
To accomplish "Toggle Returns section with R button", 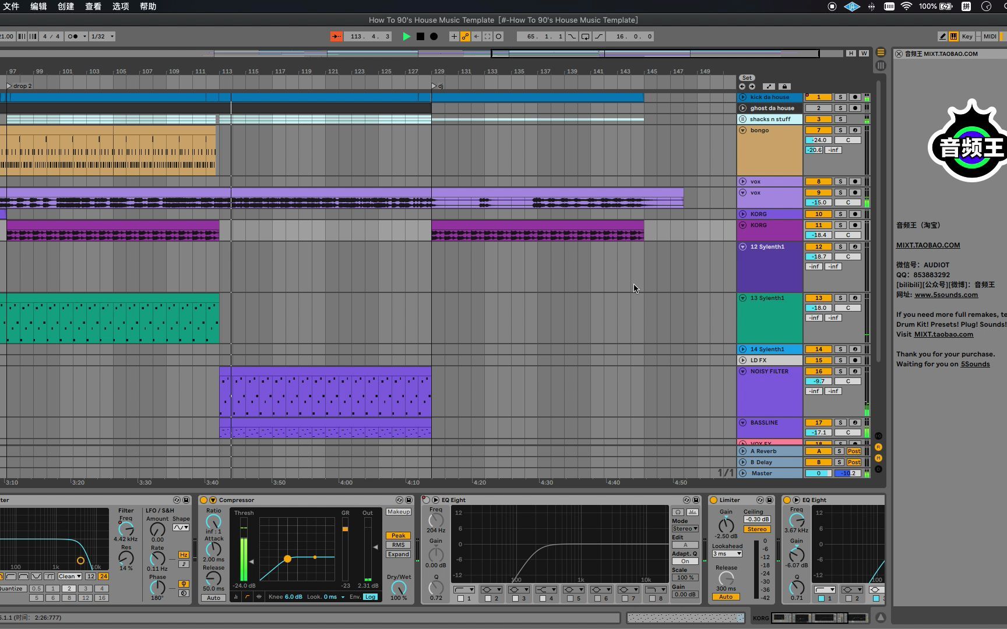I will tap(878, 447).
